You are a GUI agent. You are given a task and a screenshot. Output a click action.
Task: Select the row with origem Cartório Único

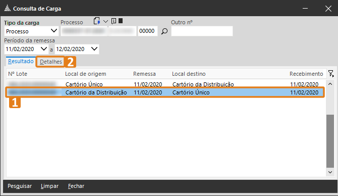165,84
